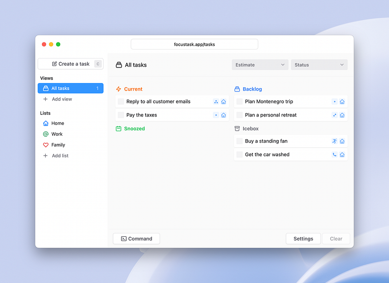Click the home icon on Get the car washed
This screenshot has height=283, width=389.
342,155
